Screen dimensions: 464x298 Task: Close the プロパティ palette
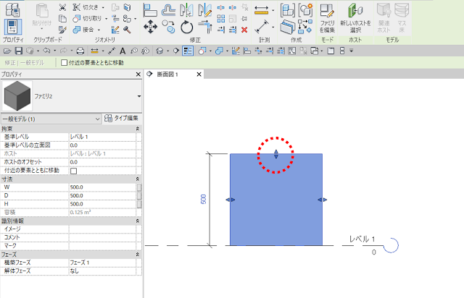[x=138, y=74]
